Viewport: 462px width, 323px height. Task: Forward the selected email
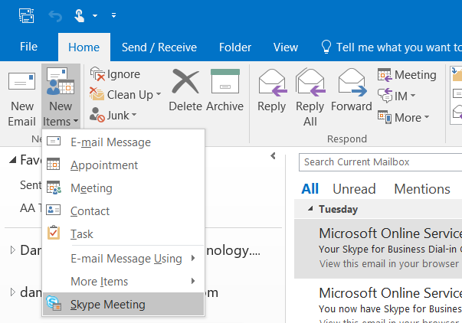click(x=351, y=92)
